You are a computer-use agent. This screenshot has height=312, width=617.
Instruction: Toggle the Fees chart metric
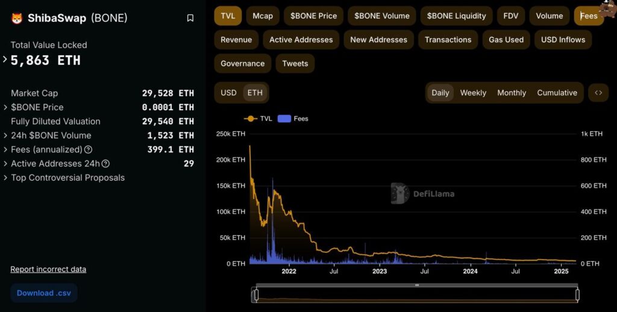pos(589,16)
